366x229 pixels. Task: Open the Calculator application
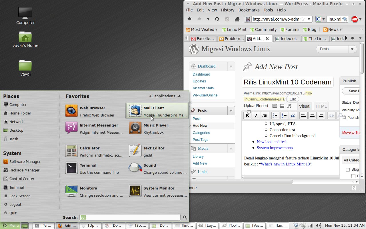(94, 151)
